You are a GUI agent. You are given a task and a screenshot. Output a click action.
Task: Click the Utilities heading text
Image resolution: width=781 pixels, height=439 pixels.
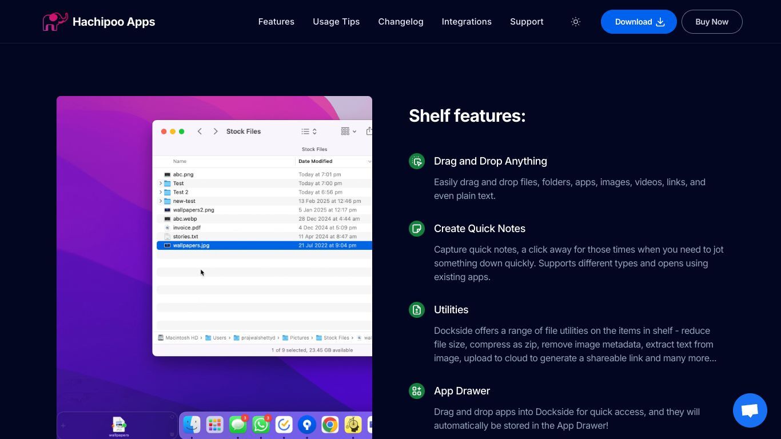coord(451,310)
